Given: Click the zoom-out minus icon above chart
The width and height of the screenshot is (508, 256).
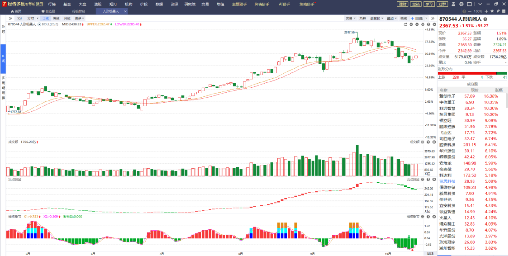Looking at the screenshot, I should [417, 24].
